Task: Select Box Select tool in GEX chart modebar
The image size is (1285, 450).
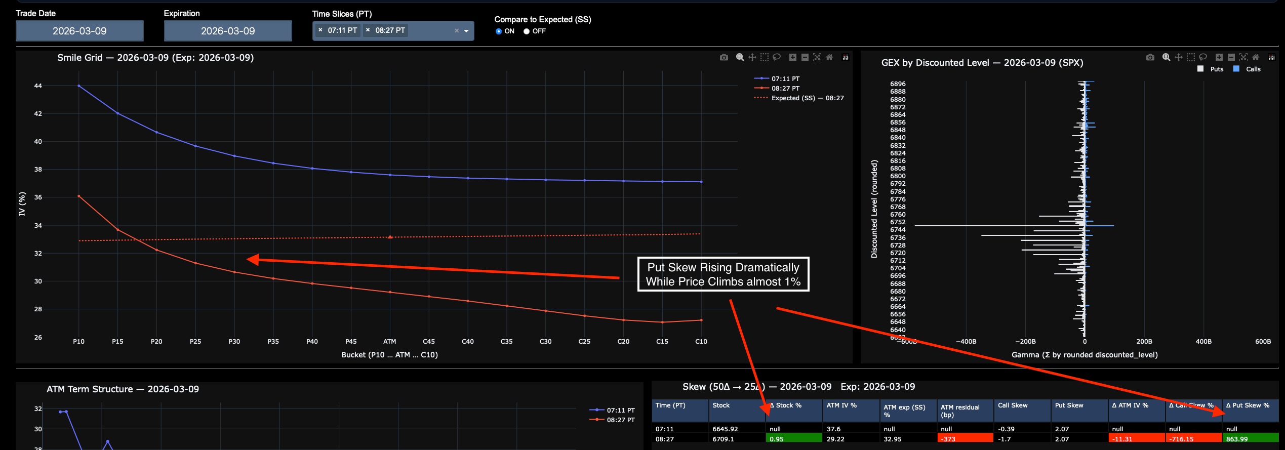Action: pos(1191,58)
